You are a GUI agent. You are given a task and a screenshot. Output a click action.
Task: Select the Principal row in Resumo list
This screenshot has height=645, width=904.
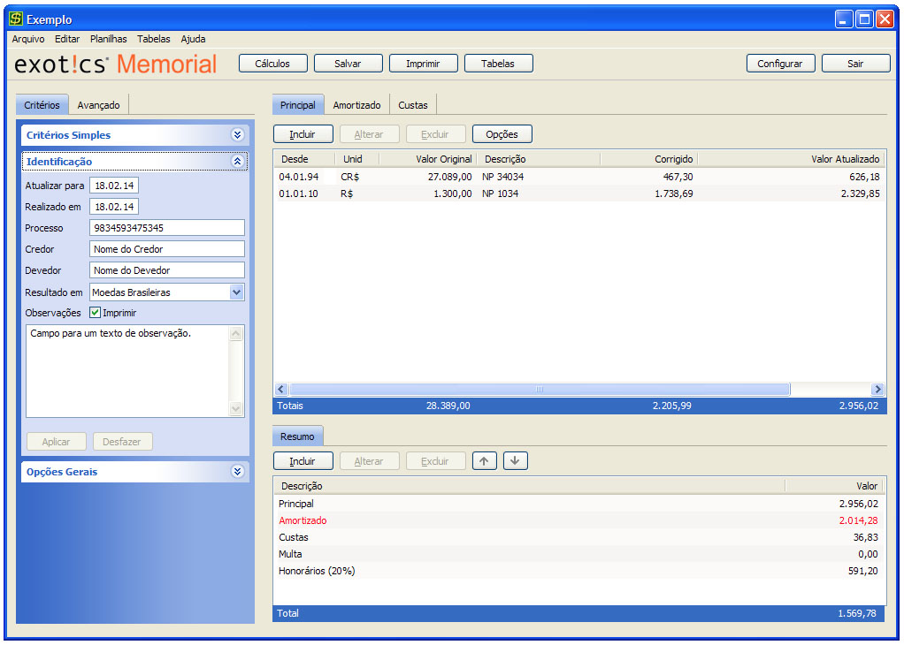point(578,504)
